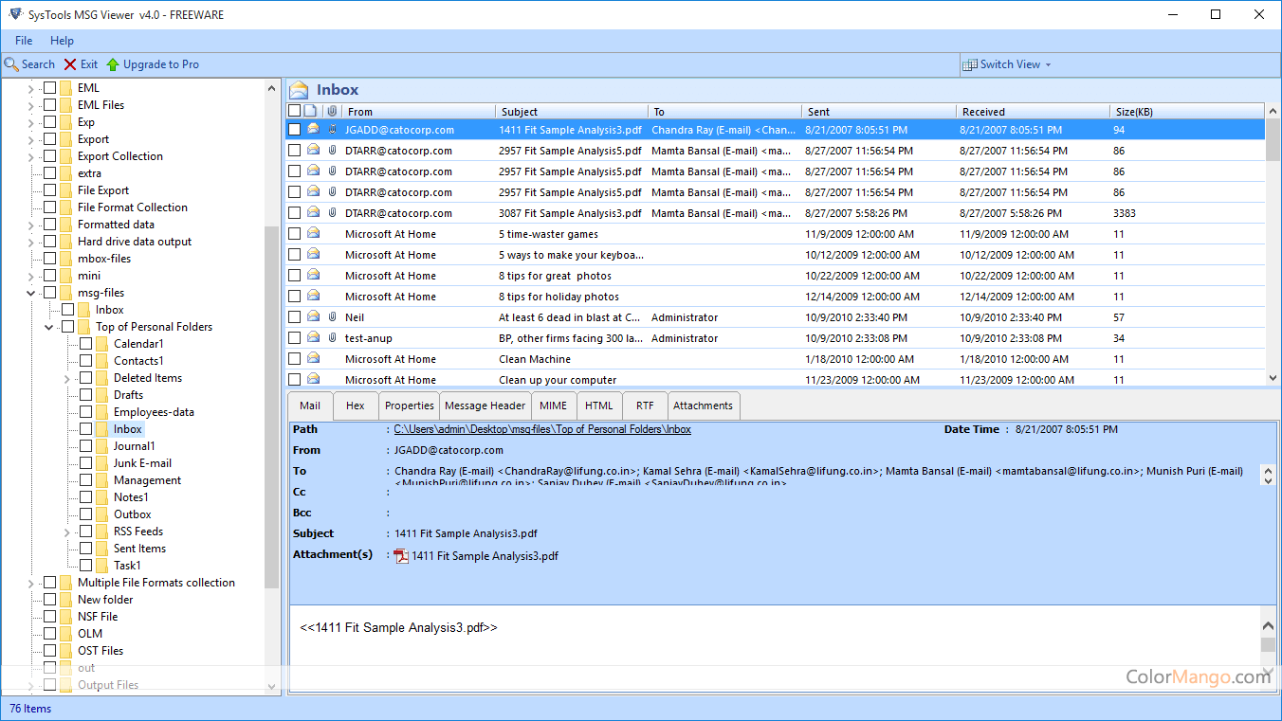
Task: Click the Drafts folder icon
Action: pos(102,395)
